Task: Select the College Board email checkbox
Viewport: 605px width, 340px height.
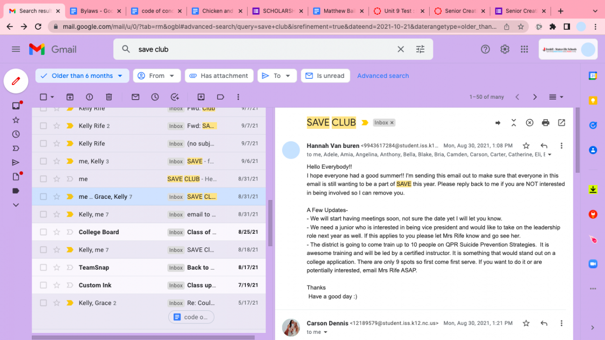Action: (x=43, y=232)
